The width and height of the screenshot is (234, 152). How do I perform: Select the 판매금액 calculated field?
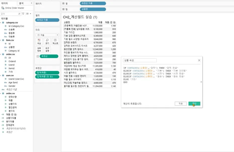10,125
